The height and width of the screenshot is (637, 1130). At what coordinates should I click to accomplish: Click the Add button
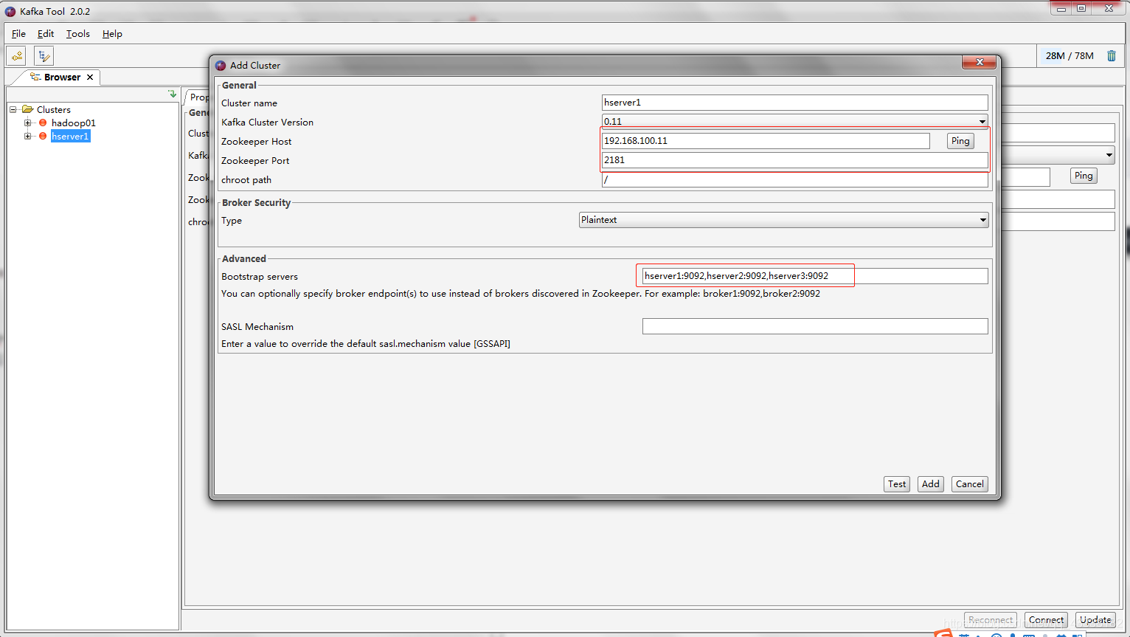click(x=931, y=484)
